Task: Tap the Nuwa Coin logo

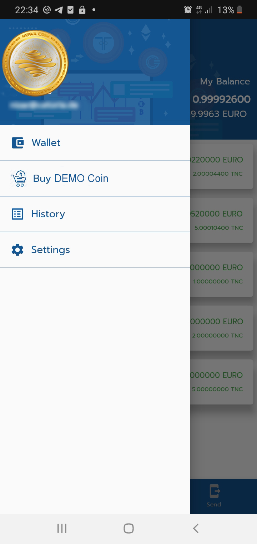Action: click(x=35, y=63)
